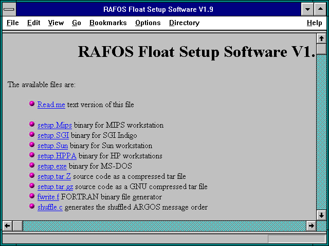Viewport: 329px width, 246px height.
Task: Click the bullet icon beside Read.me
Action: click(x=32, y=104)
